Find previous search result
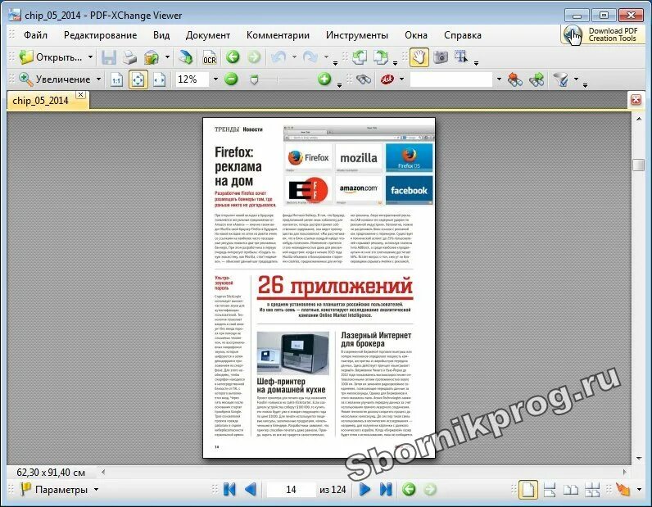This screenshot has width=652, height=507. click(514, 79)
